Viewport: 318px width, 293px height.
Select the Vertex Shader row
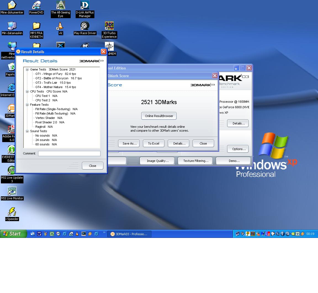49,118
